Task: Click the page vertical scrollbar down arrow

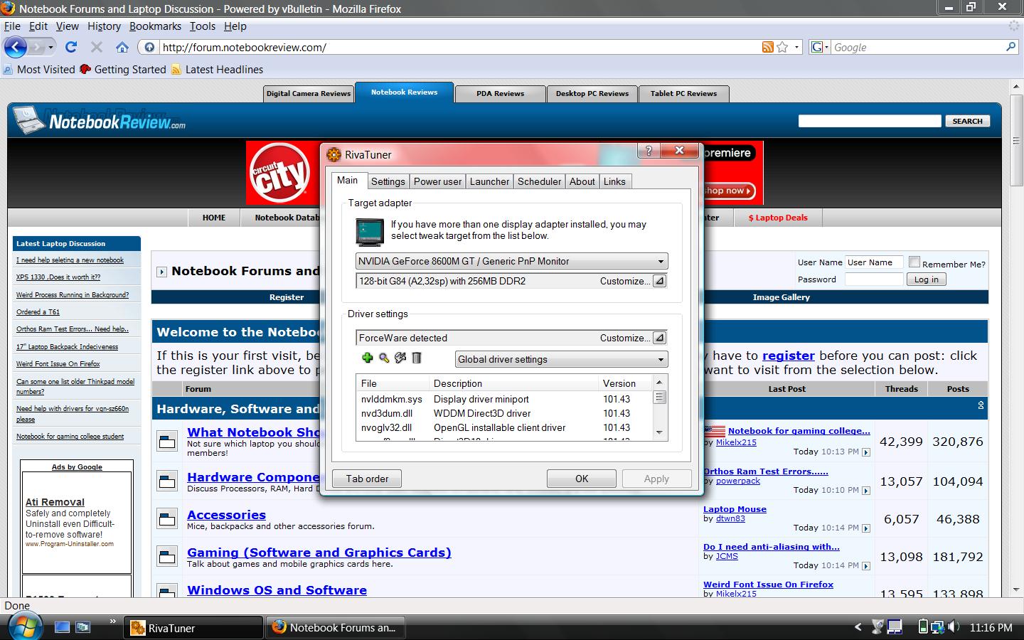Action: 1015,590
